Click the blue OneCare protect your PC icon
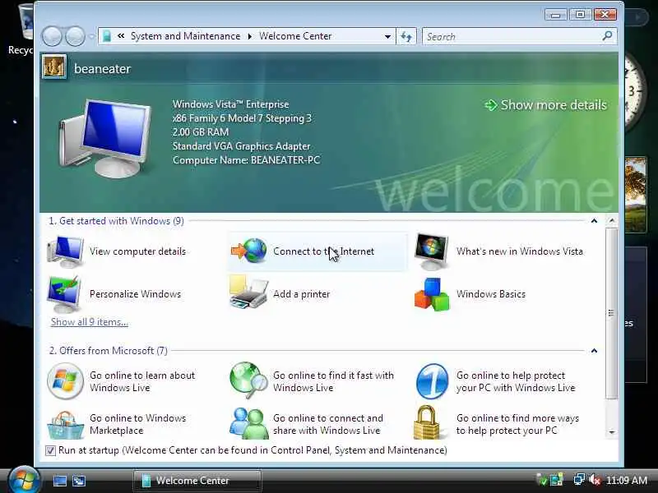658x493 pixels. (432, 381)
